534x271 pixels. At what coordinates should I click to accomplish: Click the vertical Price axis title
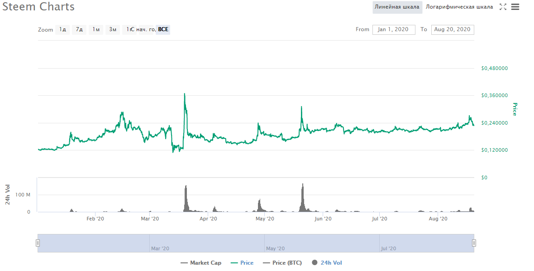515,109
